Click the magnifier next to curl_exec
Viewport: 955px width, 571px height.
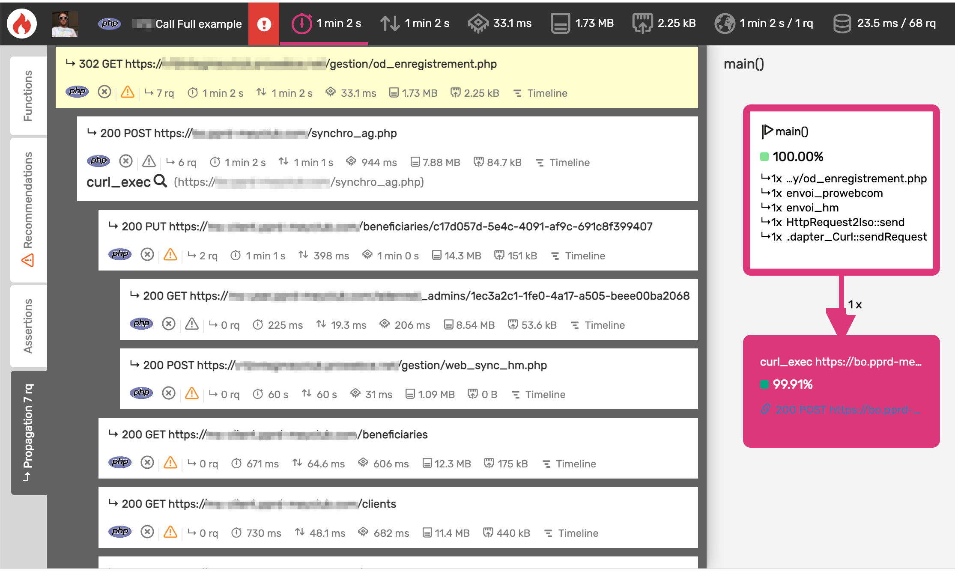[x=161, y=181]
